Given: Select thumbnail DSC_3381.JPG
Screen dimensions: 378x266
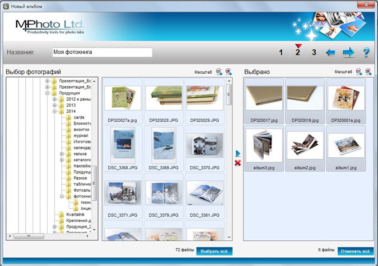Looking at the screenshot, I should [204, 196].
